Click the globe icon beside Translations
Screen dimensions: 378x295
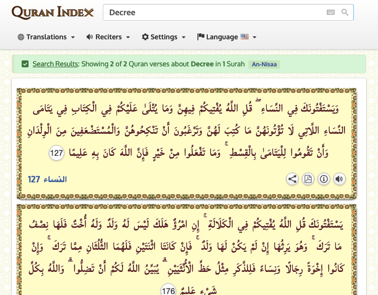pyautogui.click(x=21, y=37)
